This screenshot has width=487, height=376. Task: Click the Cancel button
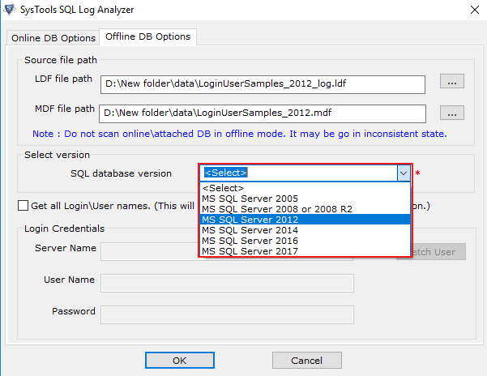[307, 360]
